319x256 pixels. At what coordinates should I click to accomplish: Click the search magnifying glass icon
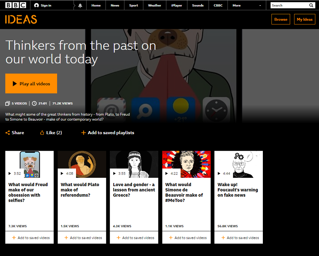pyautogui.click(x=311, y=5)
